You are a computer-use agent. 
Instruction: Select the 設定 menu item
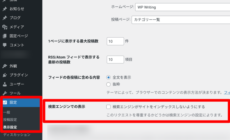[21, 102]
